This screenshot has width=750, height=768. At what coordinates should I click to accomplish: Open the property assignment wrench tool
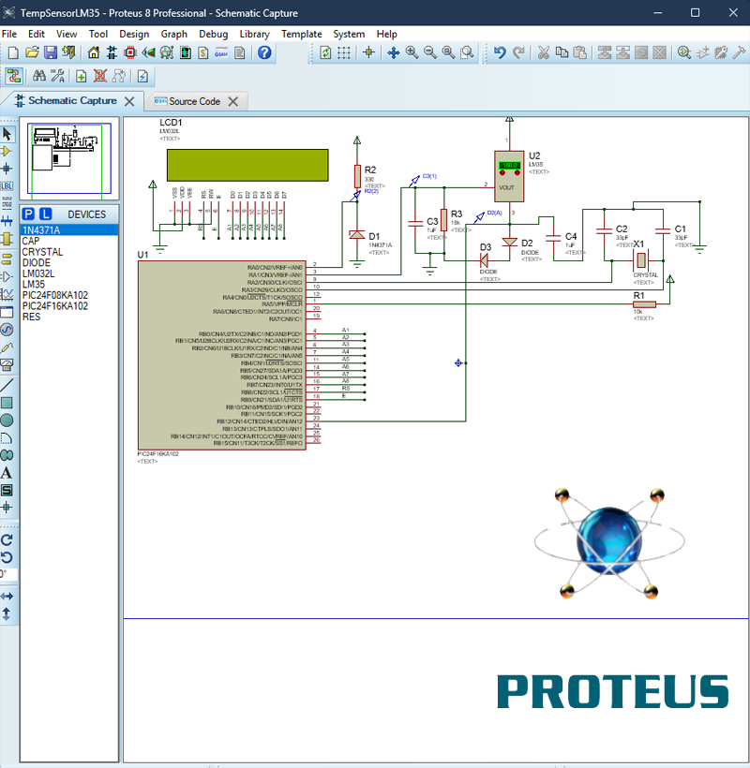pos(57,76)
